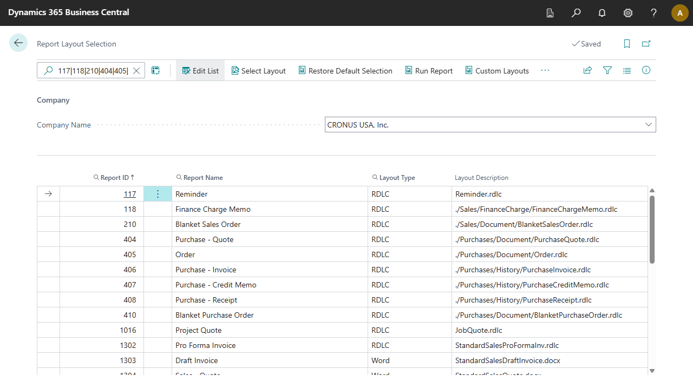The height and width of the screenshot is (389, 693).
Task: Open the notifications bell
Action: [x=602, y=13]
